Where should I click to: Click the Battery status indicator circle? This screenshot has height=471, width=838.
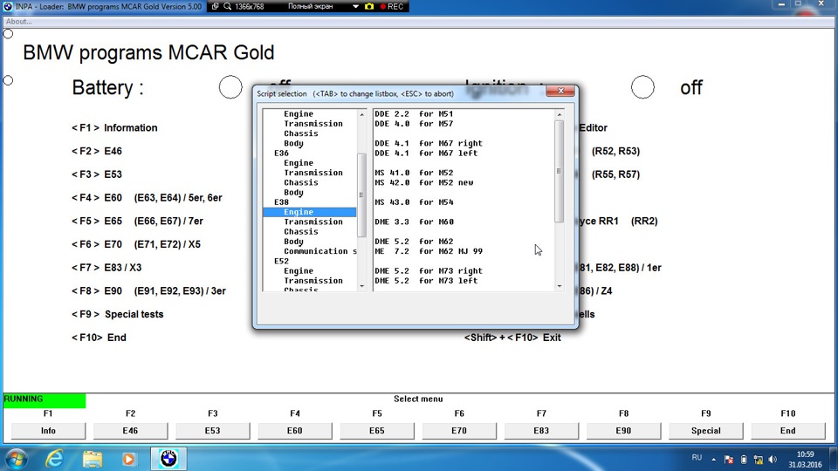click(230, 87)
